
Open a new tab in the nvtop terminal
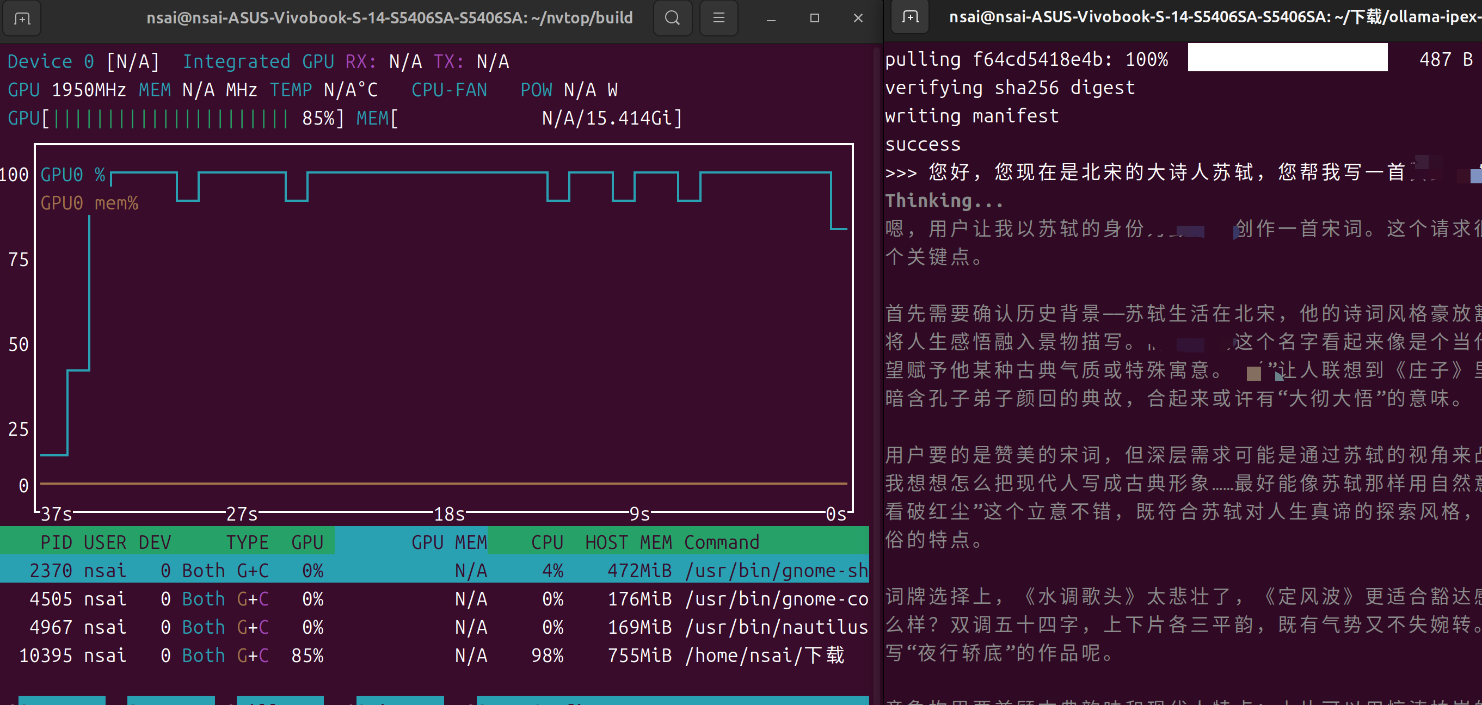click(x=21, y=18)
